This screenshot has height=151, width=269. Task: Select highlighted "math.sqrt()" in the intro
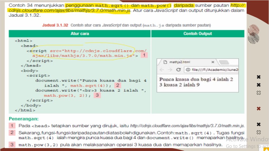112,5
